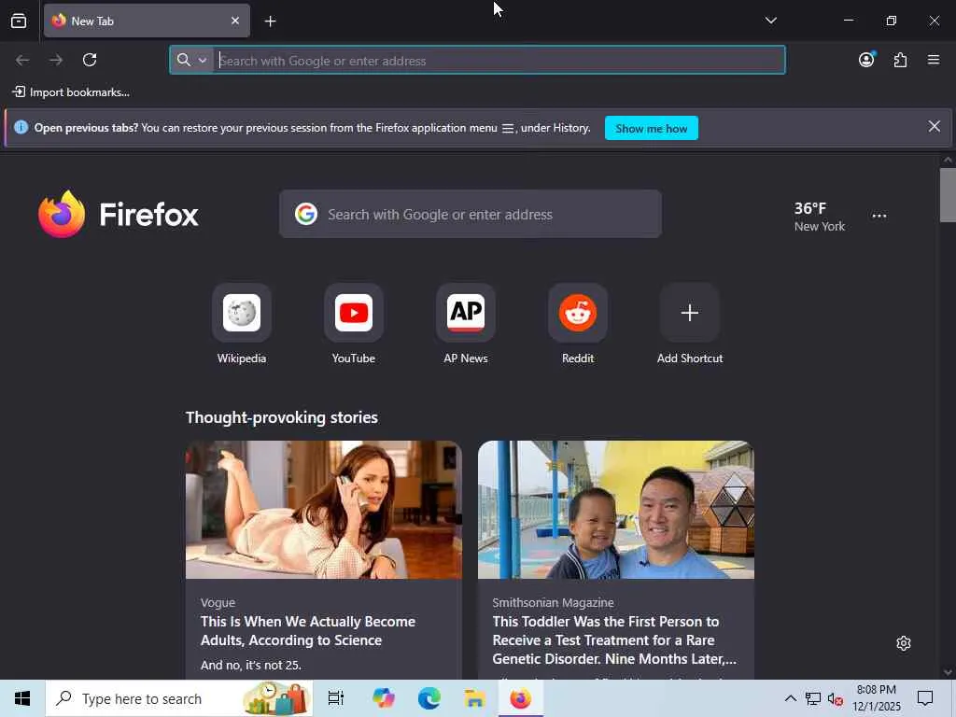This screenshot has width=956, height=717.
Task: Click the Show me how button
Action: click(651, 128)
